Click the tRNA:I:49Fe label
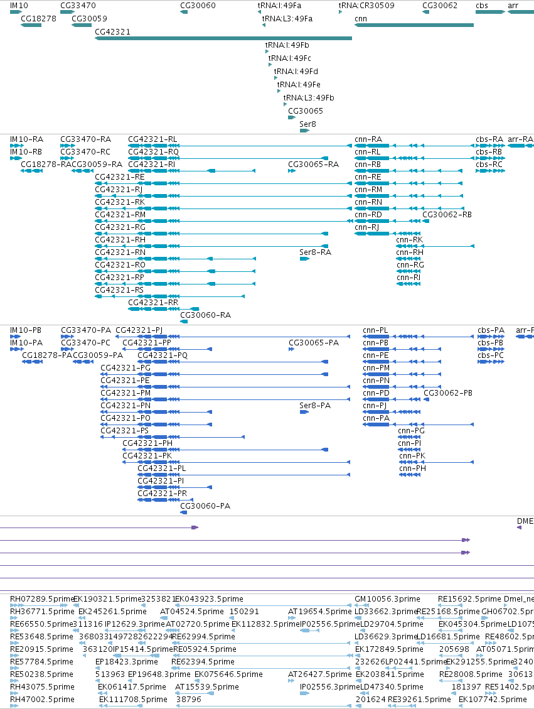Screen dimensions: 534x709 point(299,85)
